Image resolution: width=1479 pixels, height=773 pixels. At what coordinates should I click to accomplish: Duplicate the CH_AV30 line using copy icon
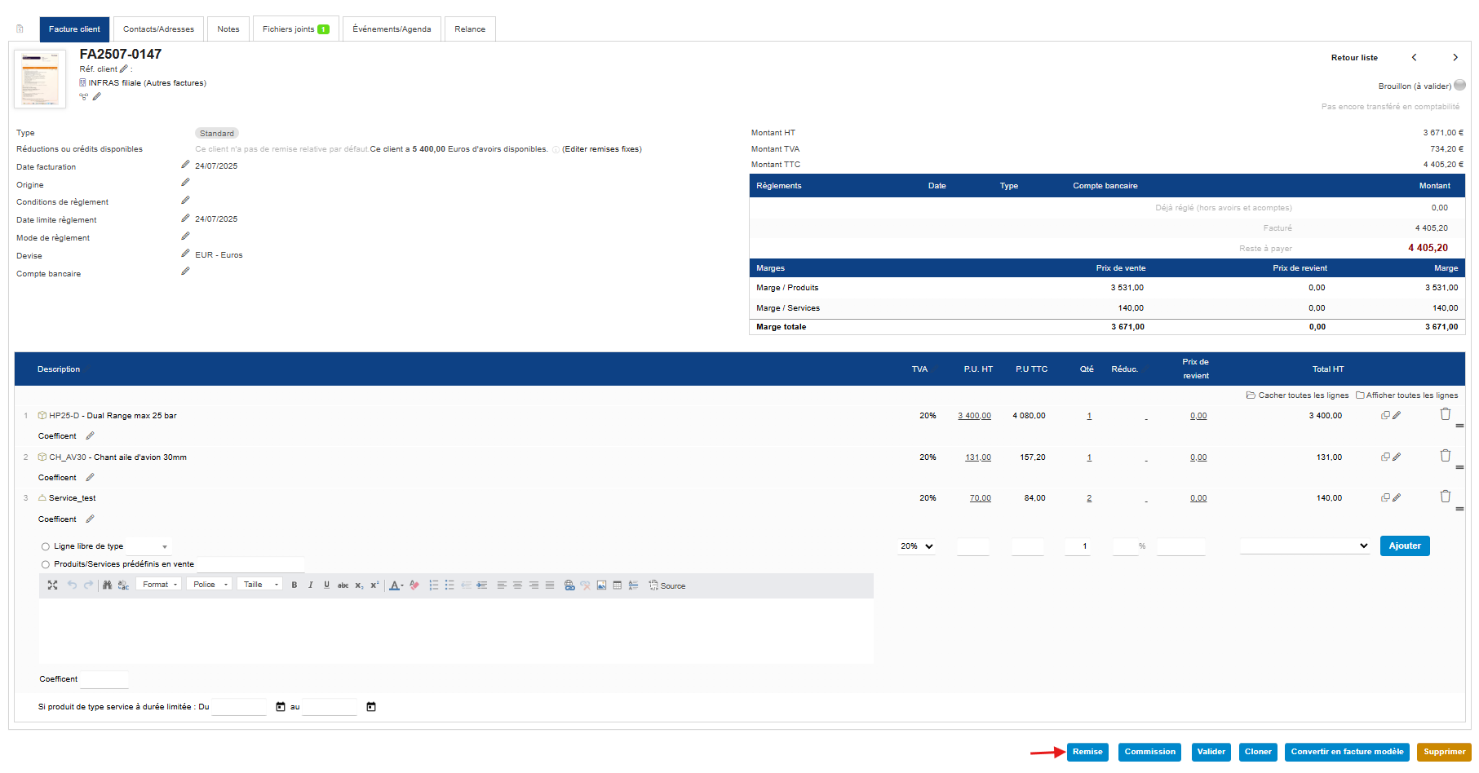click(1384, 457)
